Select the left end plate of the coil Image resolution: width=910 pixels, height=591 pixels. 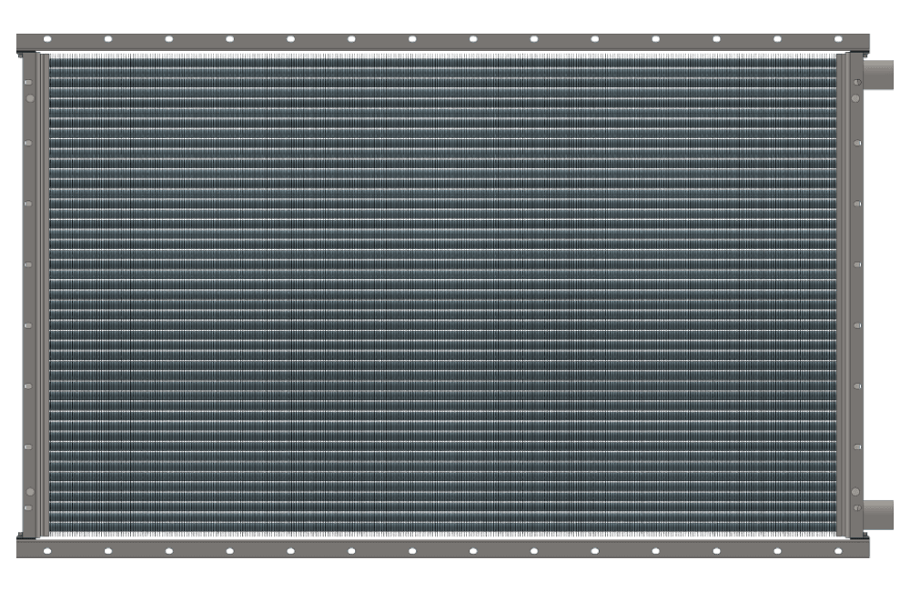coord(30,295)
